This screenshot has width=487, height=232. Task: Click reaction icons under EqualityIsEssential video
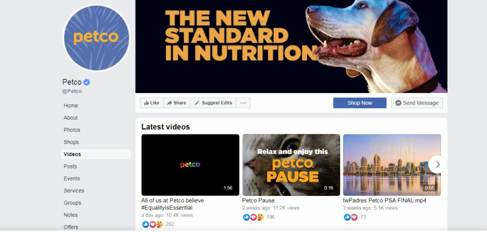153,224
